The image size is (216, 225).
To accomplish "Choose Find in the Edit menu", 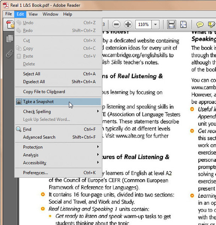I will [58, 129].
